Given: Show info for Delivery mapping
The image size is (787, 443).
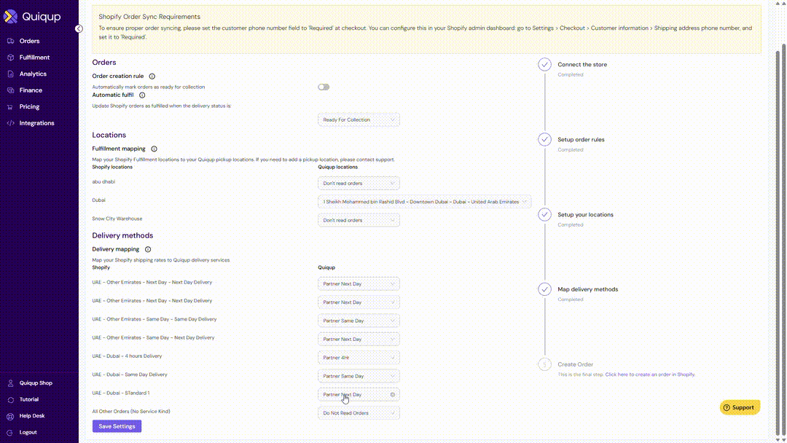Looking at the screenshot, I should [148, 249].
